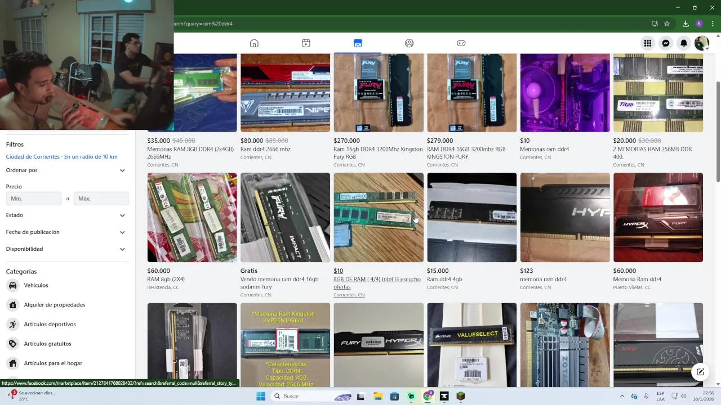Open the Zotac graphics card listing photo
The height and width of the screenshot is (405, 721).
point(565,345)
